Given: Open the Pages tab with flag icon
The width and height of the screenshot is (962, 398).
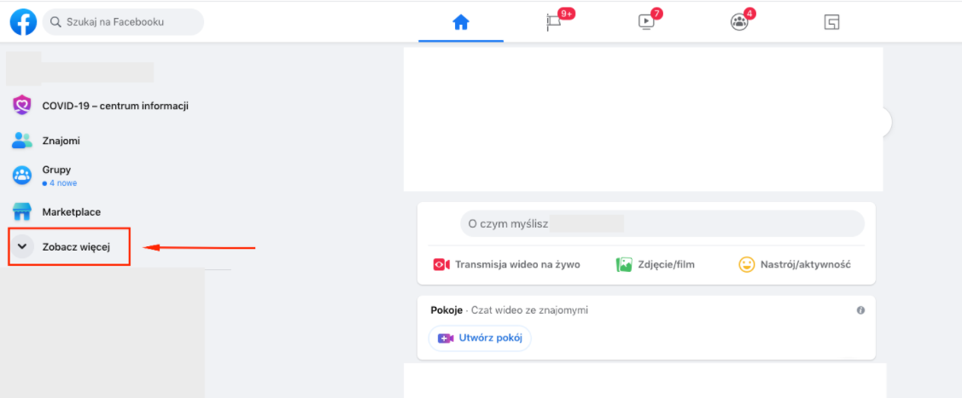Looking at the screenshot, I should 553,23.
